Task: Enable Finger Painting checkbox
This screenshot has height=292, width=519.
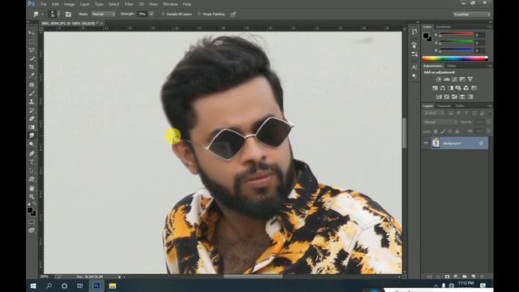Action: [x=199, y=15]
